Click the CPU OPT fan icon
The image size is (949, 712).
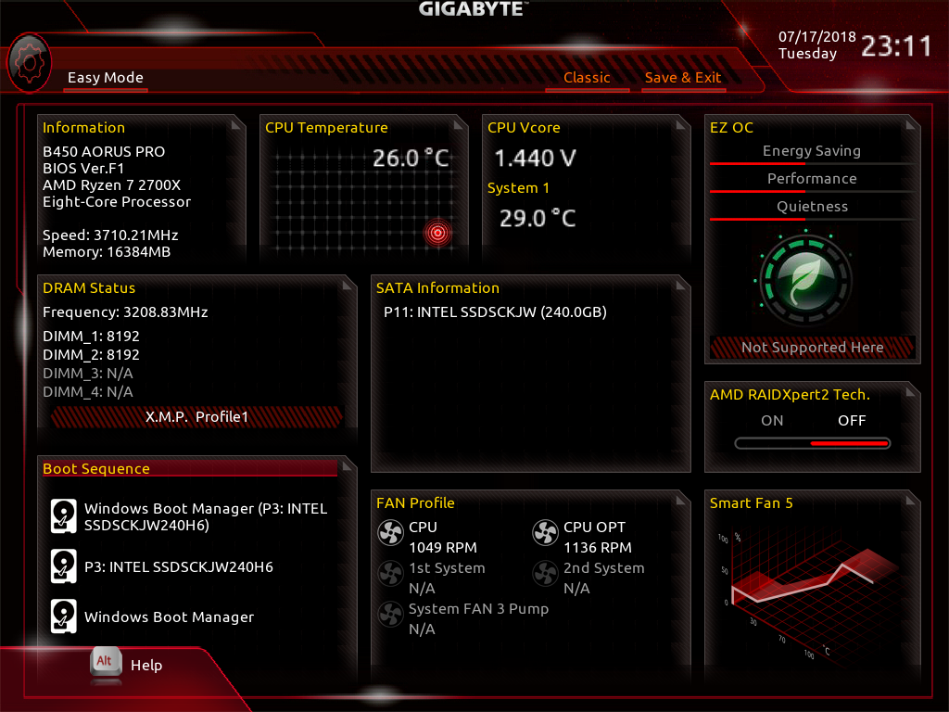(x=545, y=533)
